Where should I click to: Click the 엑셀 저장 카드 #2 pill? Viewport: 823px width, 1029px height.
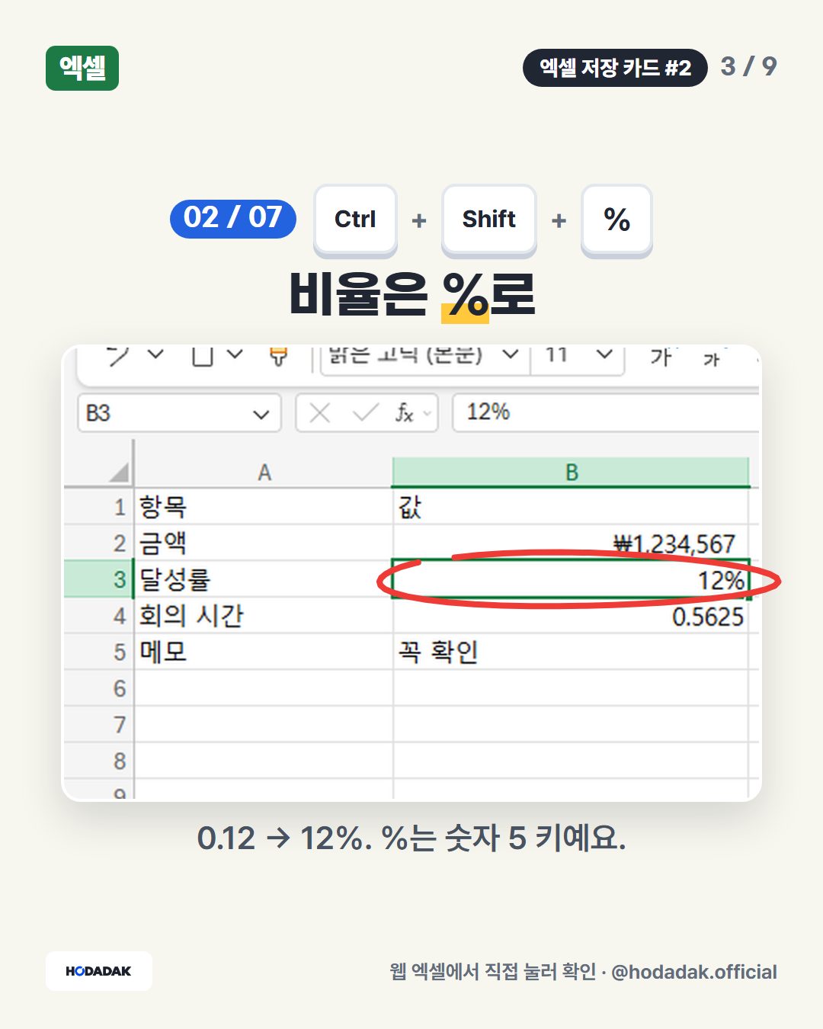615,68
